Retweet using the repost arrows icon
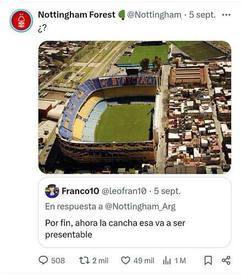The width and height of the screenshot is (241, 275). (x=84, y=261)
